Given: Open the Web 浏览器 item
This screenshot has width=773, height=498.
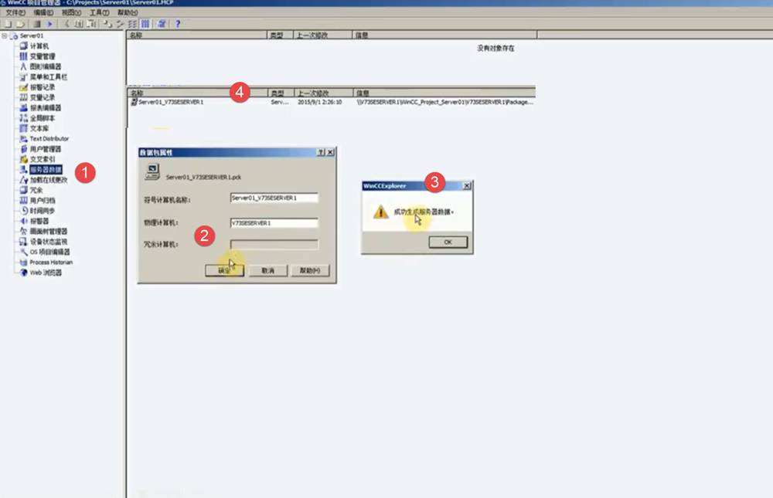Looking at the screenshot, I should click(46, 273).
